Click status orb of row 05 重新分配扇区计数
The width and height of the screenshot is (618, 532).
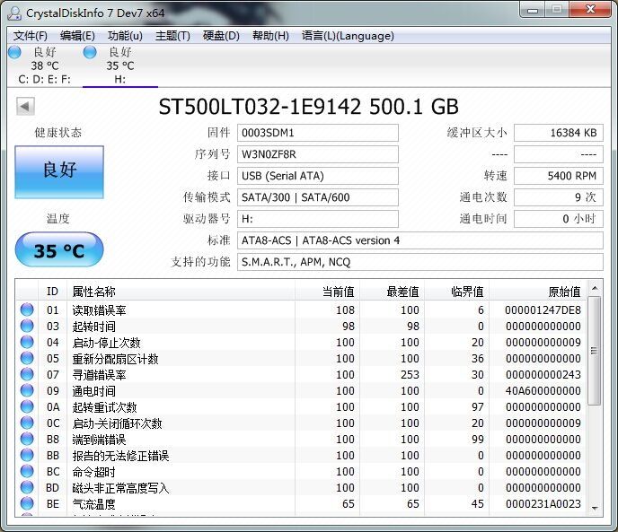pos(27,358)
